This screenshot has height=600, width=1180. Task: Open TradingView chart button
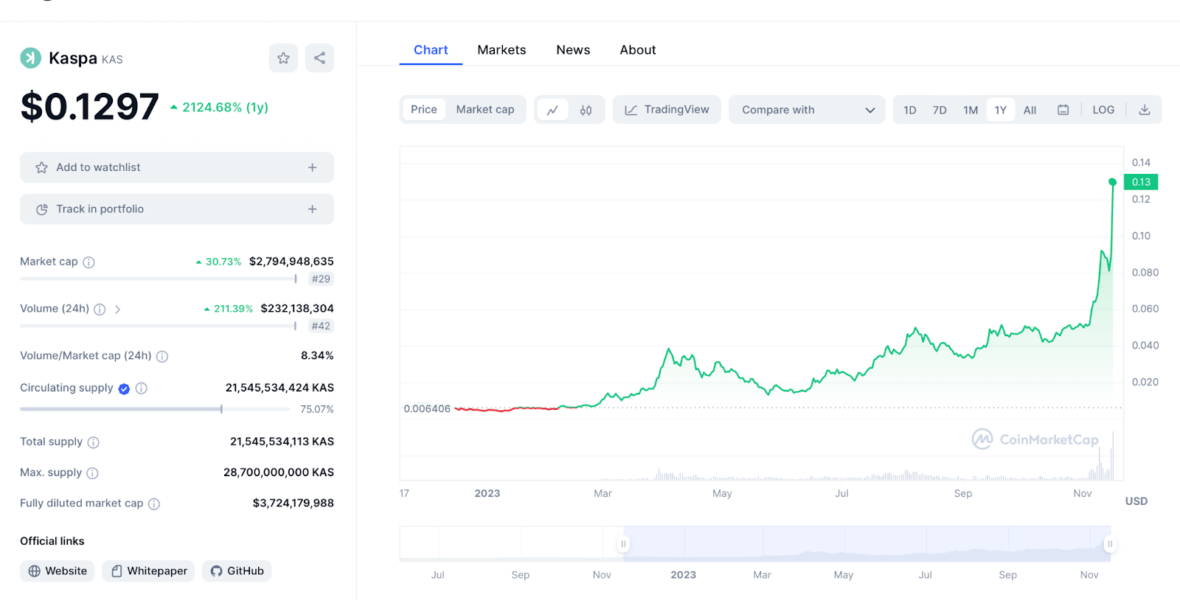pyautogui.click(x=667, y=110)
